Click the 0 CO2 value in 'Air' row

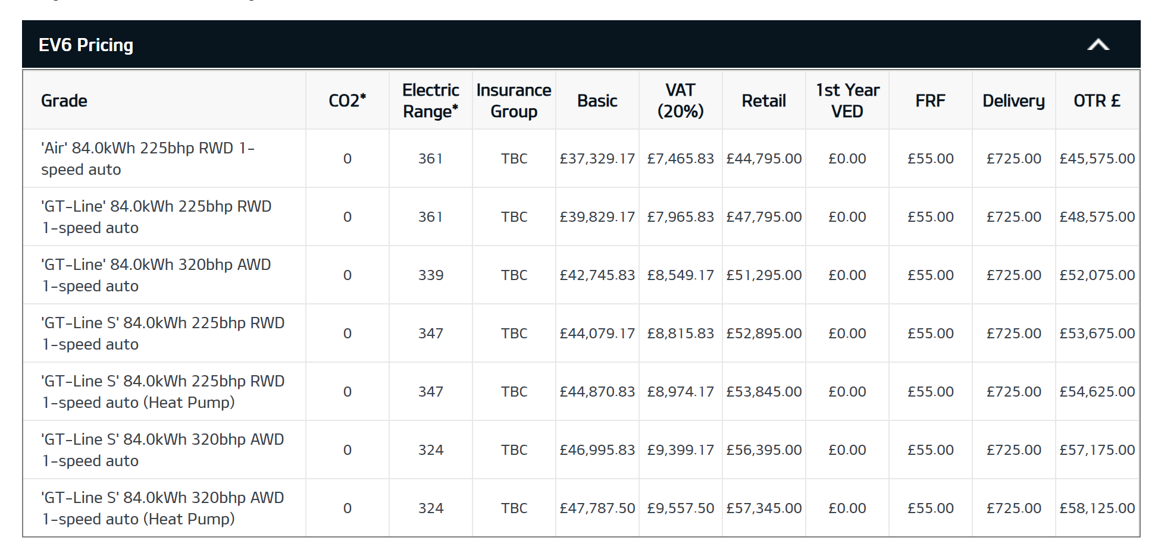(x=348, y=159)
